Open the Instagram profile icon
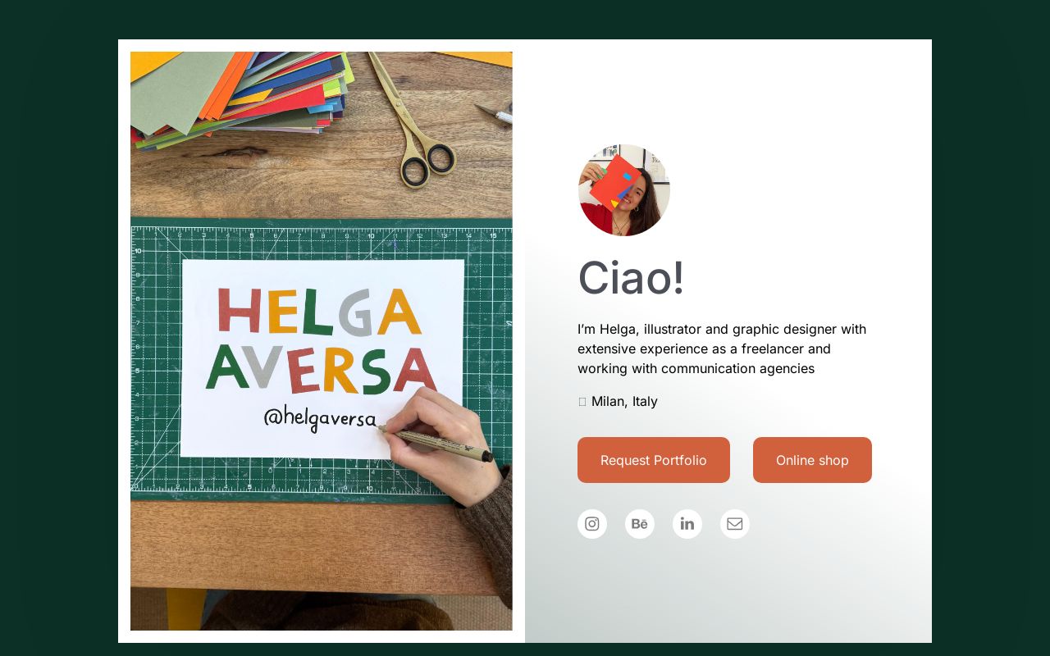Viewport: 1050px width, 656px height. (592, 524)
